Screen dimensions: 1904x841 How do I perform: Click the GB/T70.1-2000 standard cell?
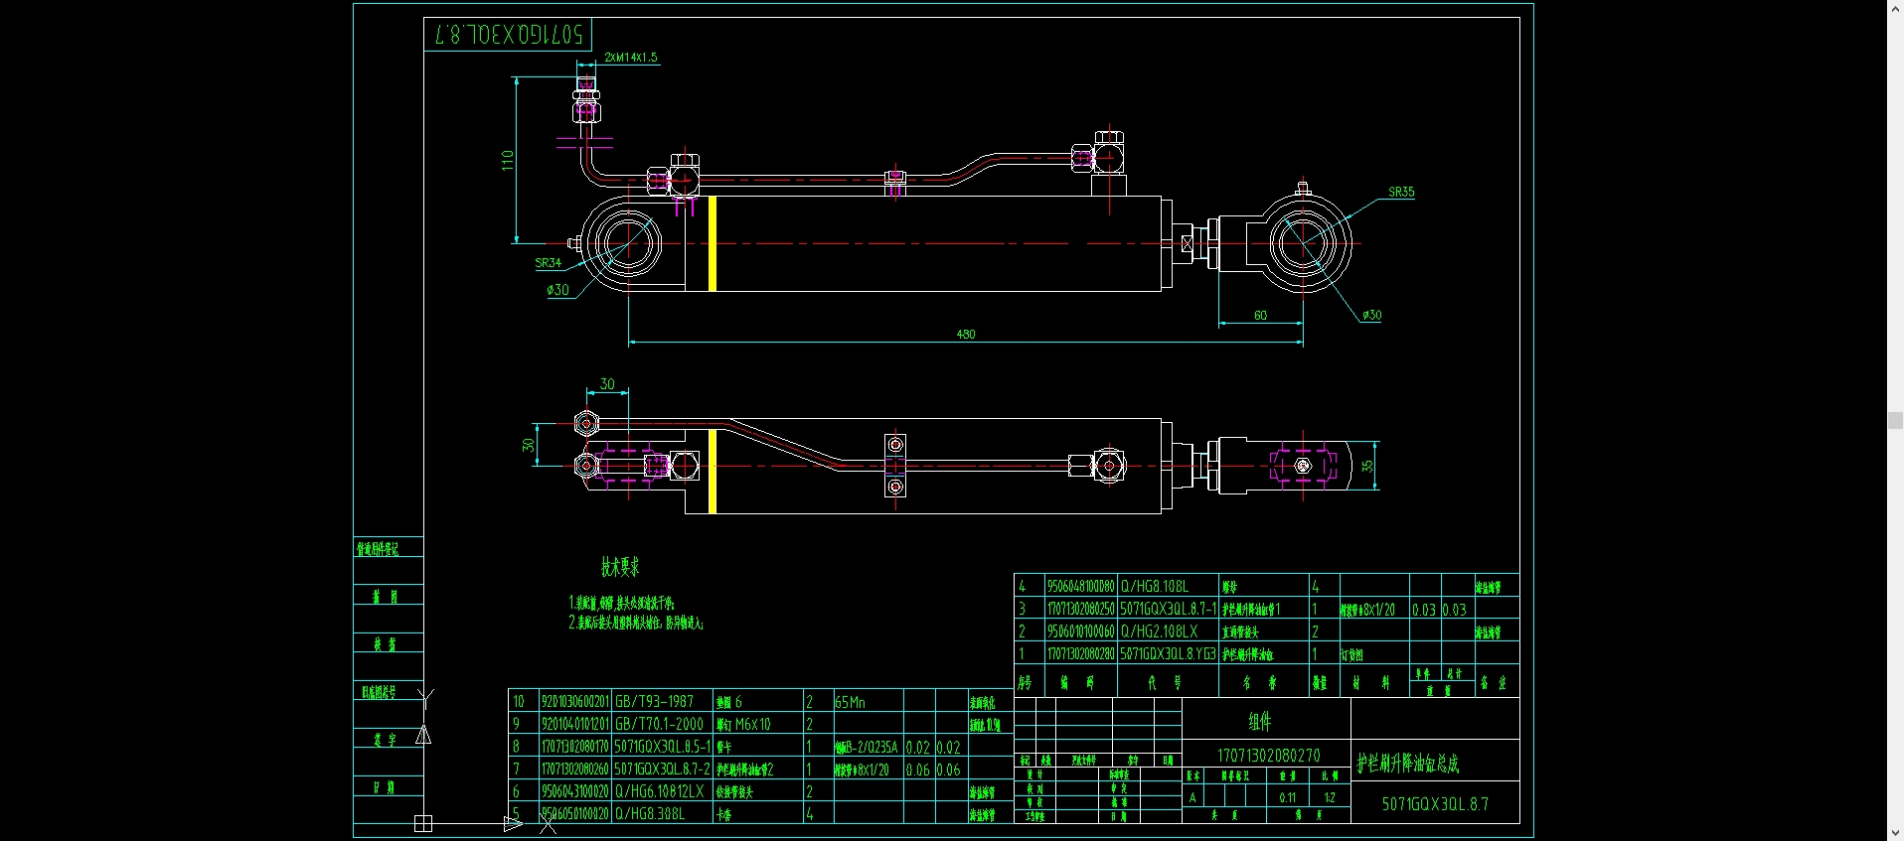coord(659,724)
